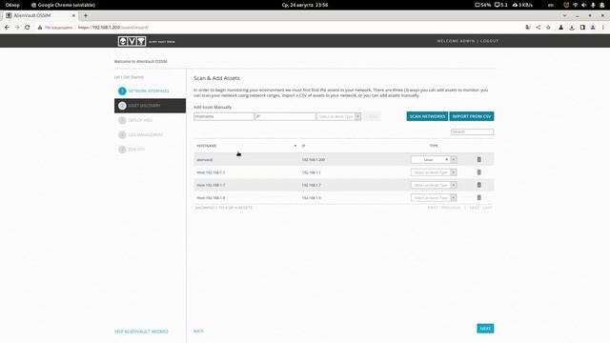Image resolution: width=610 pixels, height=343 pixels.
Task: Open the translate page icon
Action: tap(527, 28)
